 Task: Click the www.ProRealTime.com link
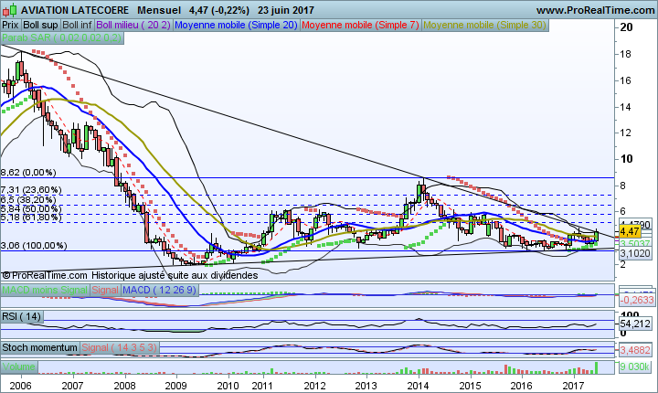[x=596, y=10]
